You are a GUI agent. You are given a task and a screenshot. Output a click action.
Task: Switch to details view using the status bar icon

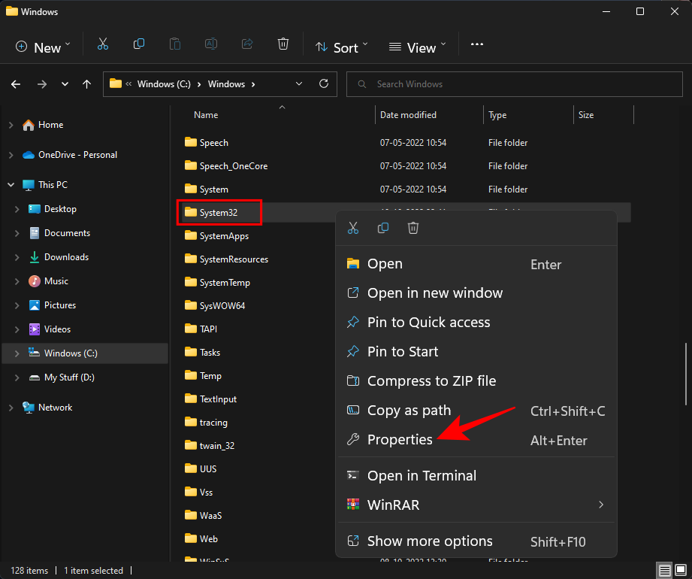point(664,571)
